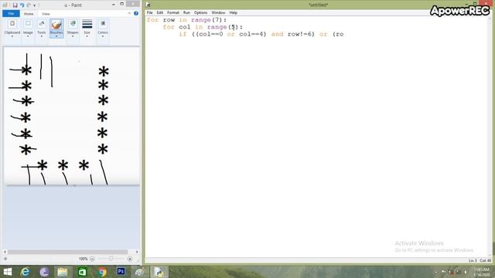The width and height of the screenshot is (495, 278).
Task: Expand the Size dropdown arrow
Action: point(87,36)
